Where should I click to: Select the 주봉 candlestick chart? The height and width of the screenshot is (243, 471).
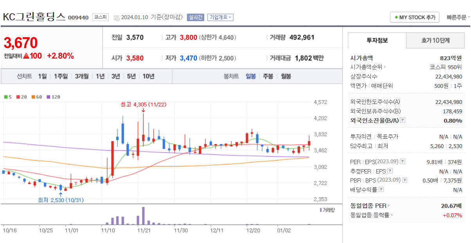point(268,76)
